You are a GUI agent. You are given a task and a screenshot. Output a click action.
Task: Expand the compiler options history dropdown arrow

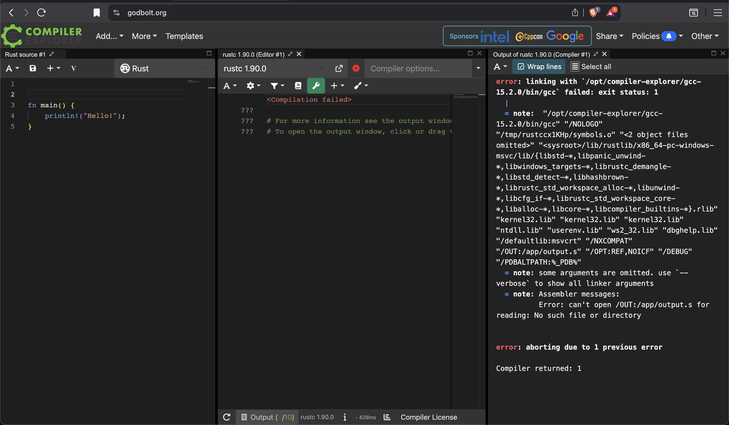click(x=478, y=69)
